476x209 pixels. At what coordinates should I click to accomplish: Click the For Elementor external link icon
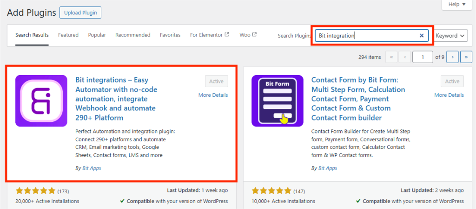click(227, 34)
